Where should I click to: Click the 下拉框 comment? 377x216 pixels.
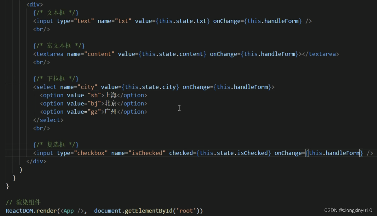coord(56,78)
